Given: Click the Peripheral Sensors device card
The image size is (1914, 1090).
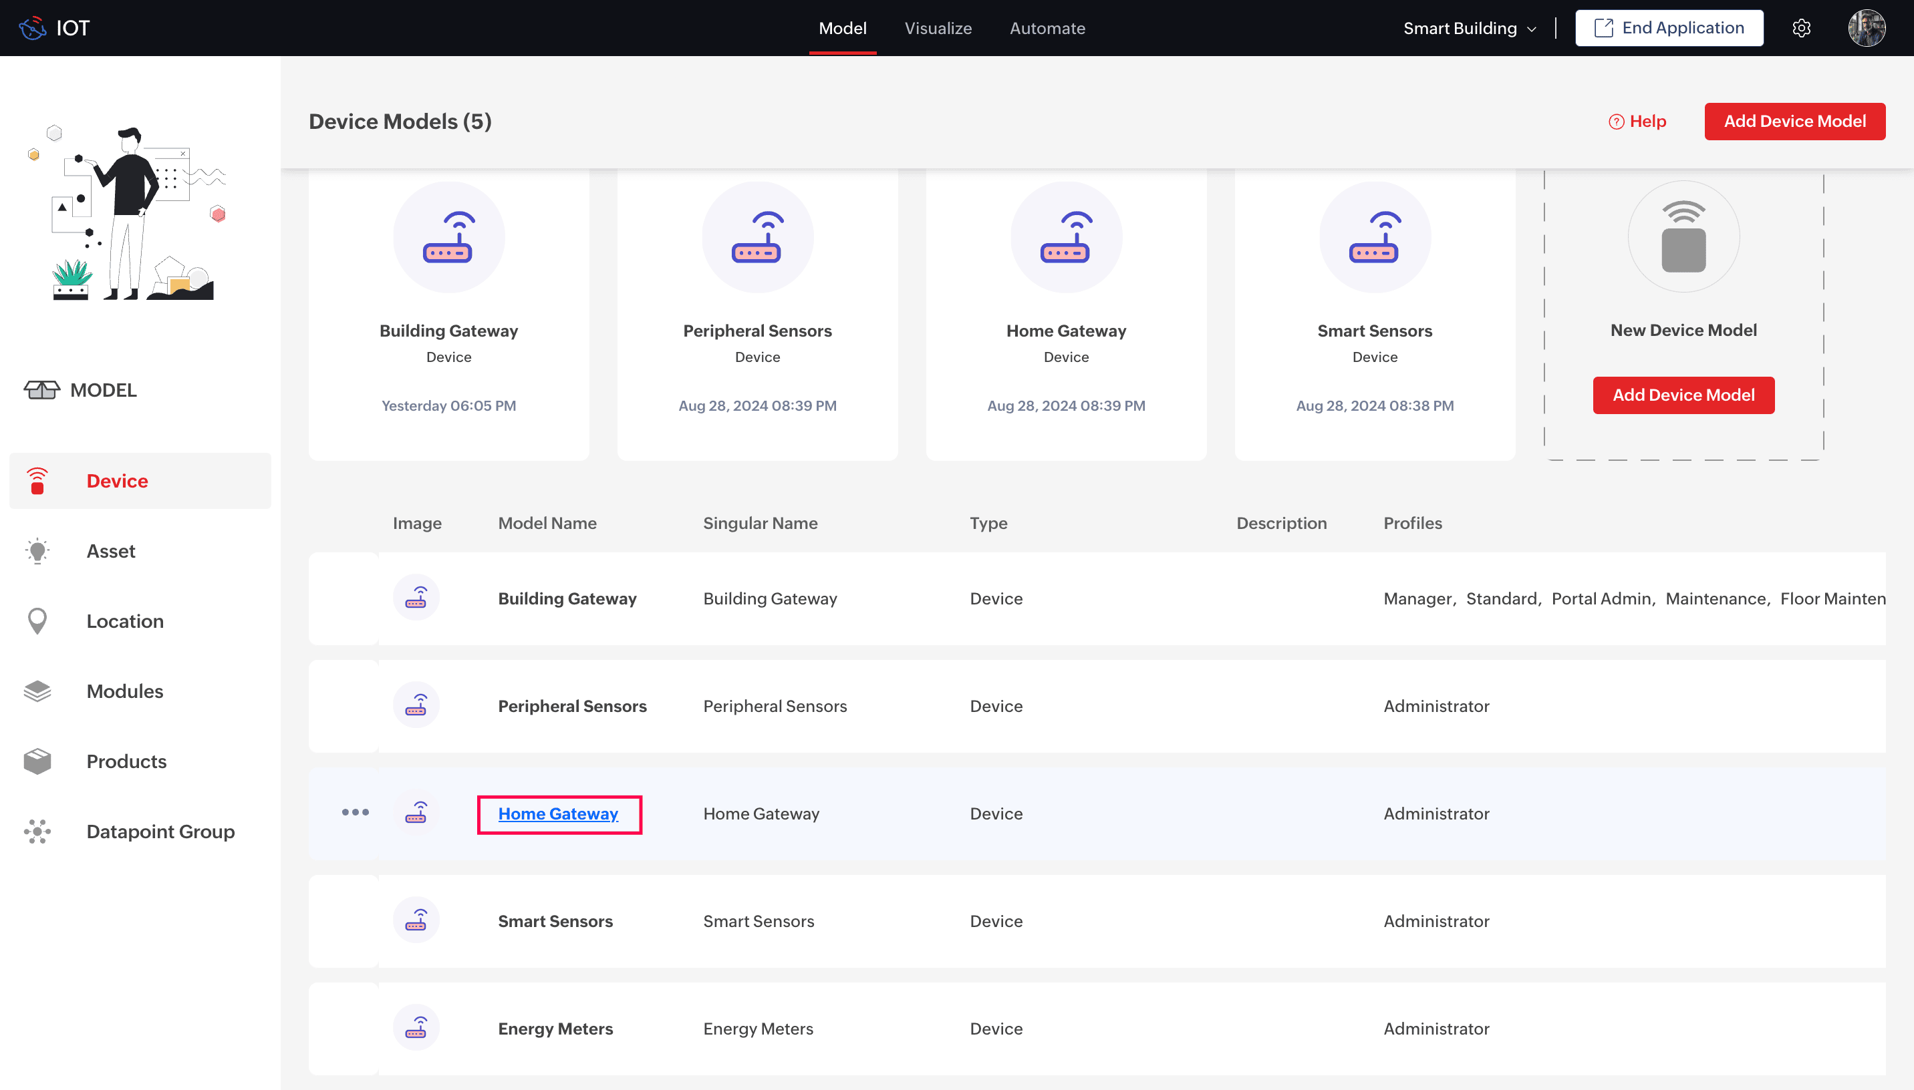Looking at the screenshot, I should point(757,315).
